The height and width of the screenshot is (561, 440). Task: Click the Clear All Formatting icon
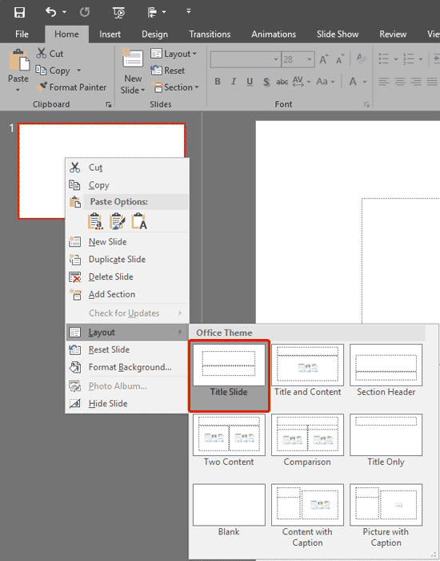pyautogui.click(x=362, y=59)
